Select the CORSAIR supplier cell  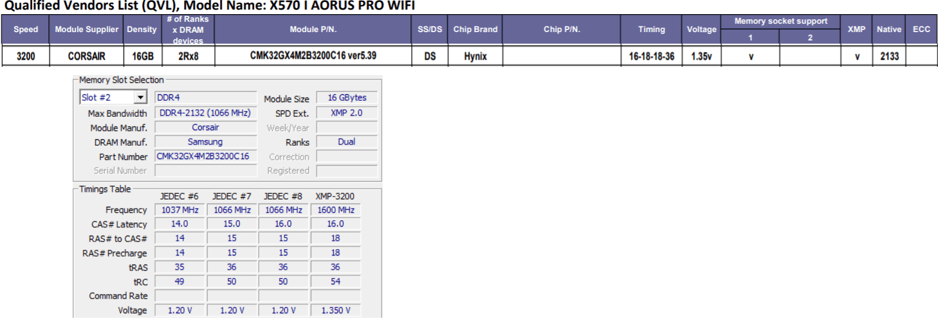pyautogui.click(x=87, y=56)
